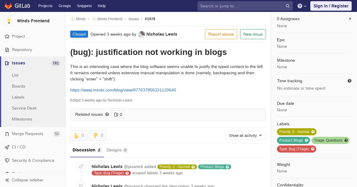This screenshot has height=187, width=357.
Task: Click the Collapse sidebar chevrons icon
Action: 7,180
